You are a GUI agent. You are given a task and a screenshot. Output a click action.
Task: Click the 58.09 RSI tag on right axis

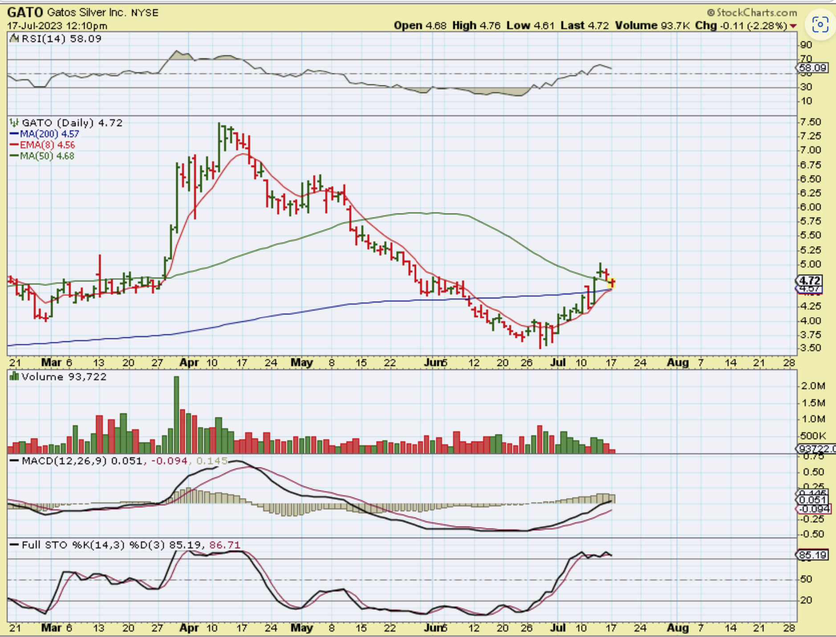[813, 68]
